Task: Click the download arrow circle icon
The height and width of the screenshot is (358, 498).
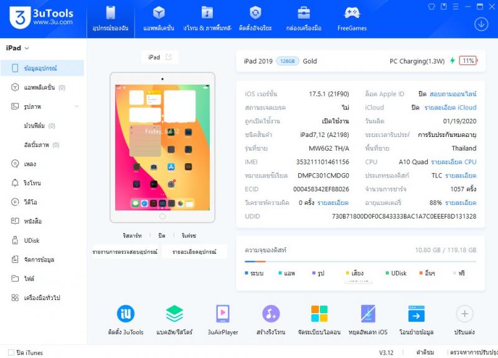Action: [481, 24]
